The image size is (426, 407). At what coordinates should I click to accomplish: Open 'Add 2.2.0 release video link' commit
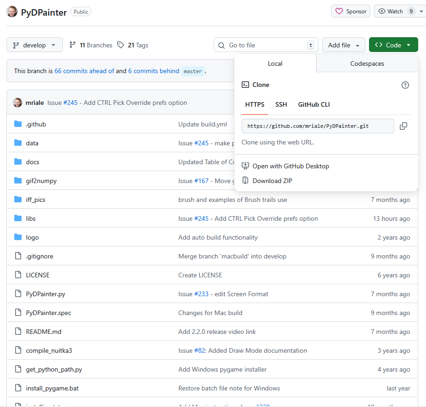point(217,332)
